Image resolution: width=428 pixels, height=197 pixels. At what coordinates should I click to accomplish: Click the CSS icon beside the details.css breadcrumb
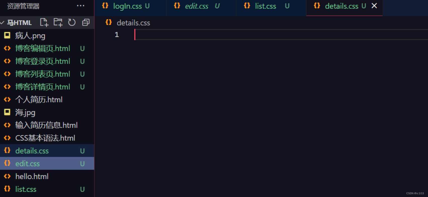tap(109, 22)
